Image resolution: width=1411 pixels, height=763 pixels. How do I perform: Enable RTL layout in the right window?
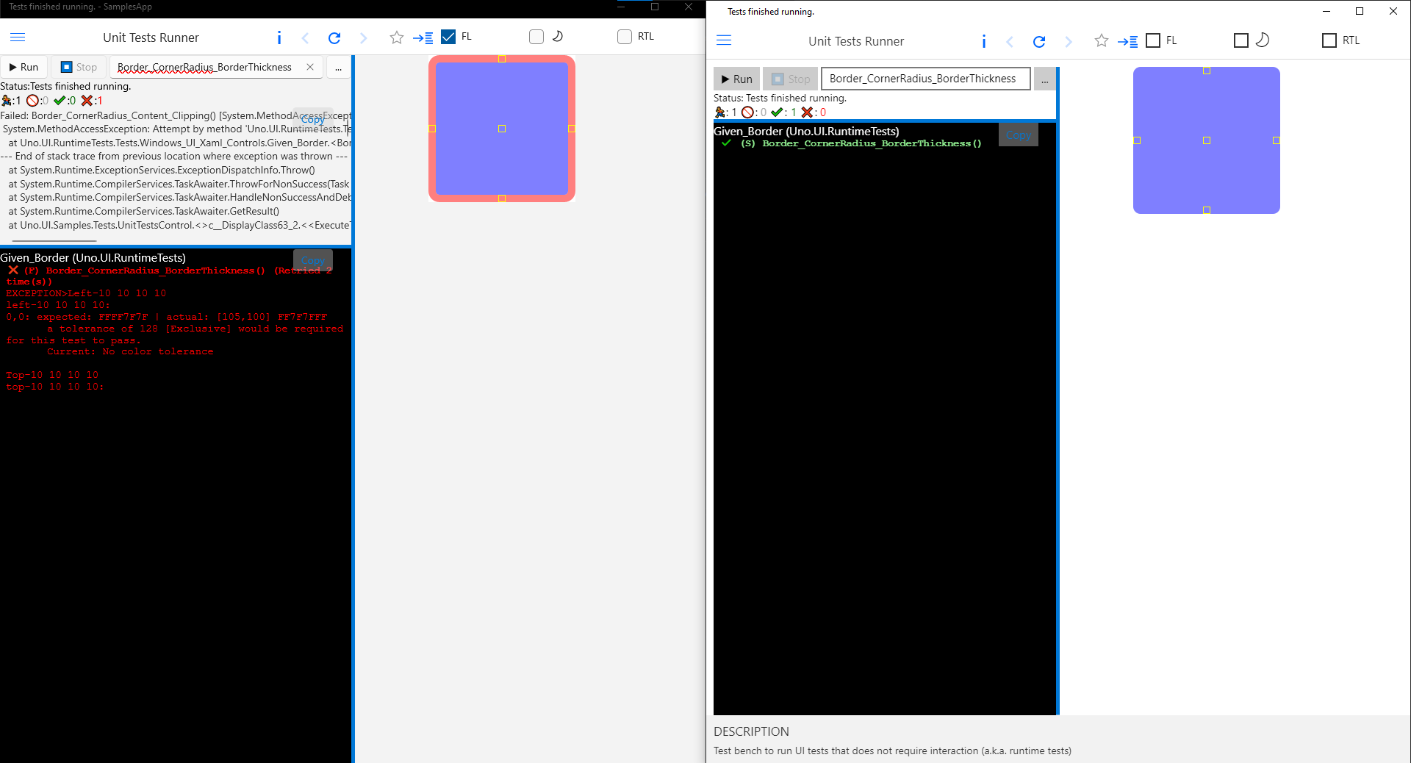[x=1328, y=40]
